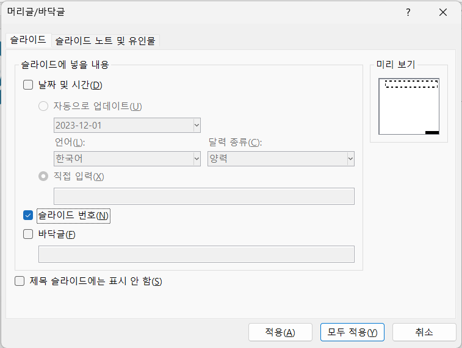462x348 pixels.
Task: Open the 슬라이드 노트 및 유인물 tab
Action: pyautogui.click(x=105, y=41)
